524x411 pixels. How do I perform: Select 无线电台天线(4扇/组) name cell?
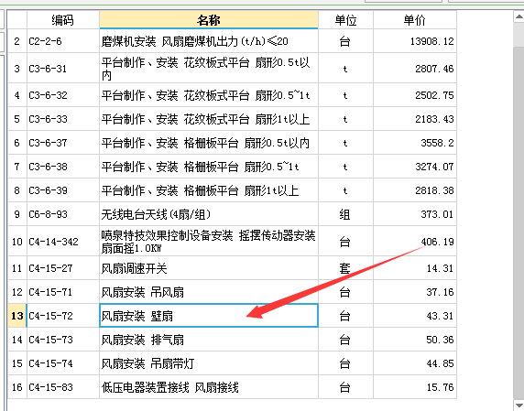pyautogui.click(x=209, y=213)
